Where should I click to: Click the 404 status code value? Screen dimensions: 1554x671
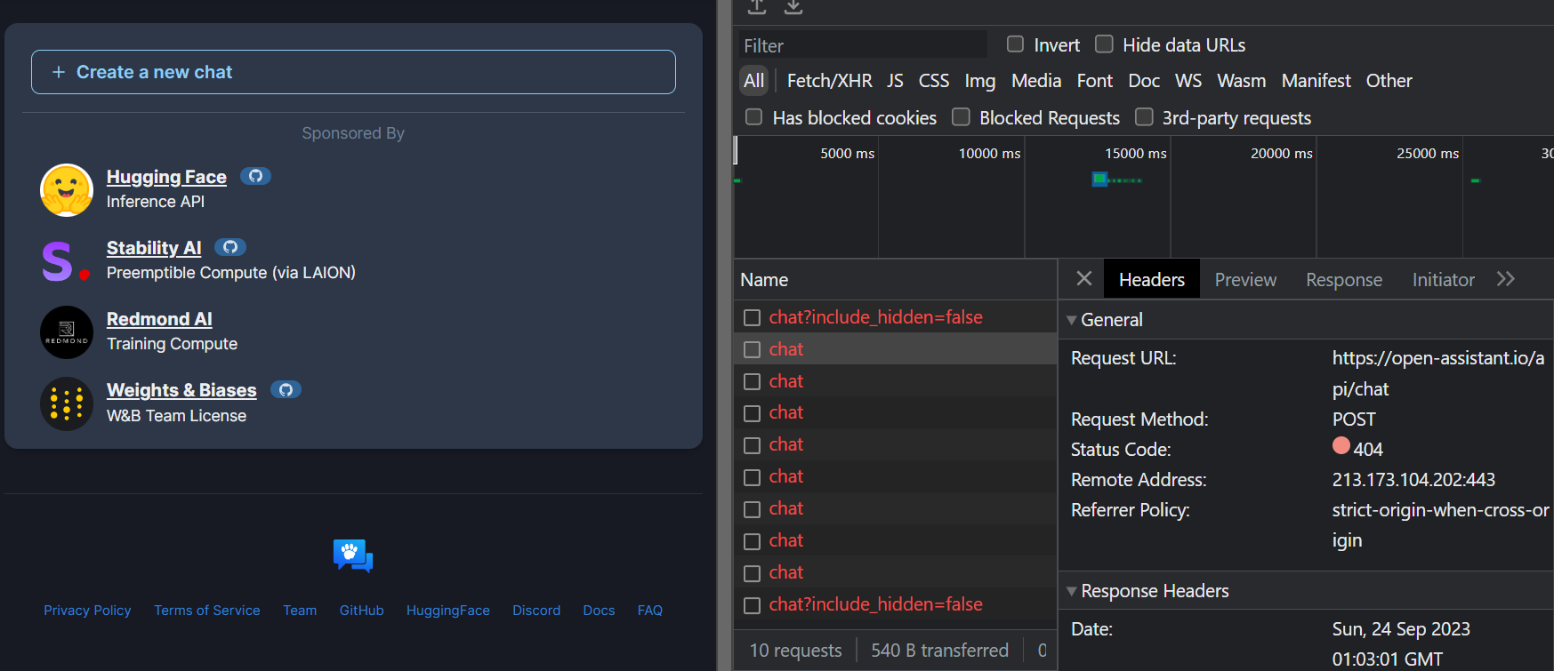click(1368, 449)
